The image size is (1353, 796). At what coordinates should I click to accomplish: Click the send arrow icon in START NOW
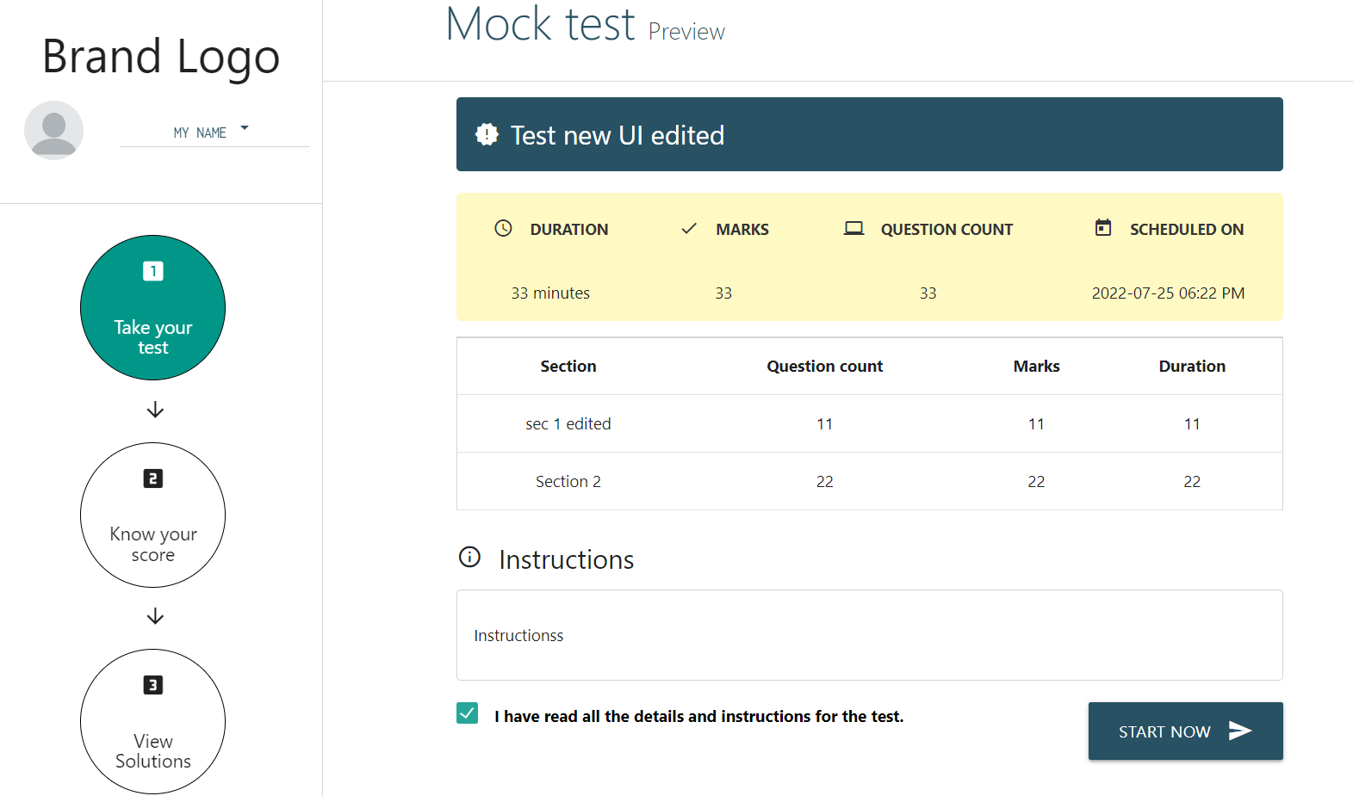pos(1240,731)
